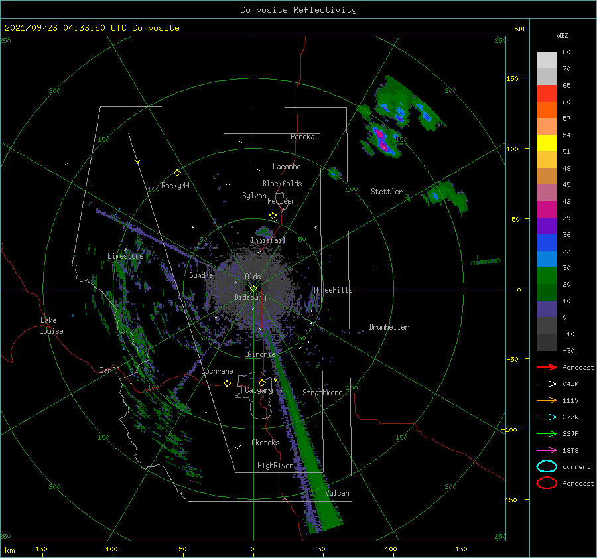Click the cyan 27ZW arrow icon

(547, 417)
